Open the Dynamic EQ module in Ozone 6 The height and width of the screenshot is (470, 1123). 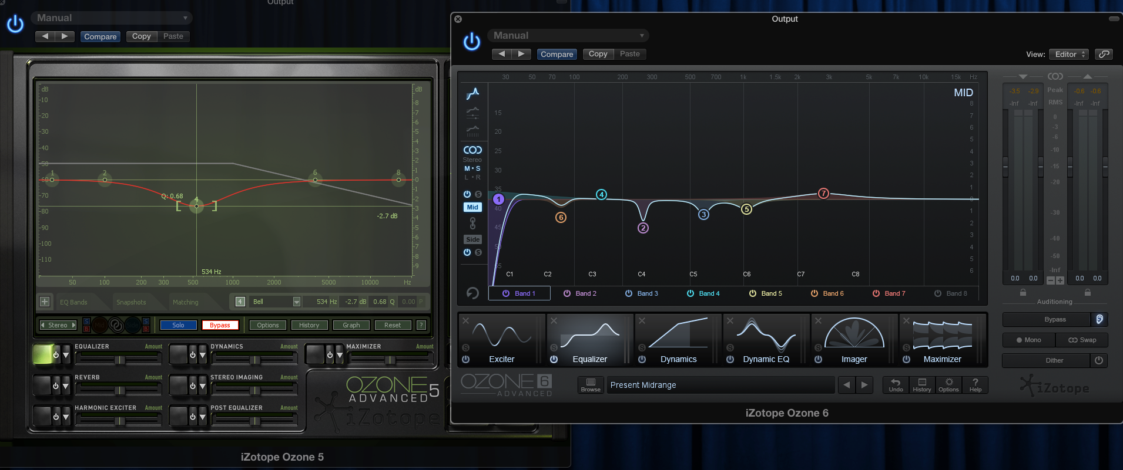coord(766,340)
